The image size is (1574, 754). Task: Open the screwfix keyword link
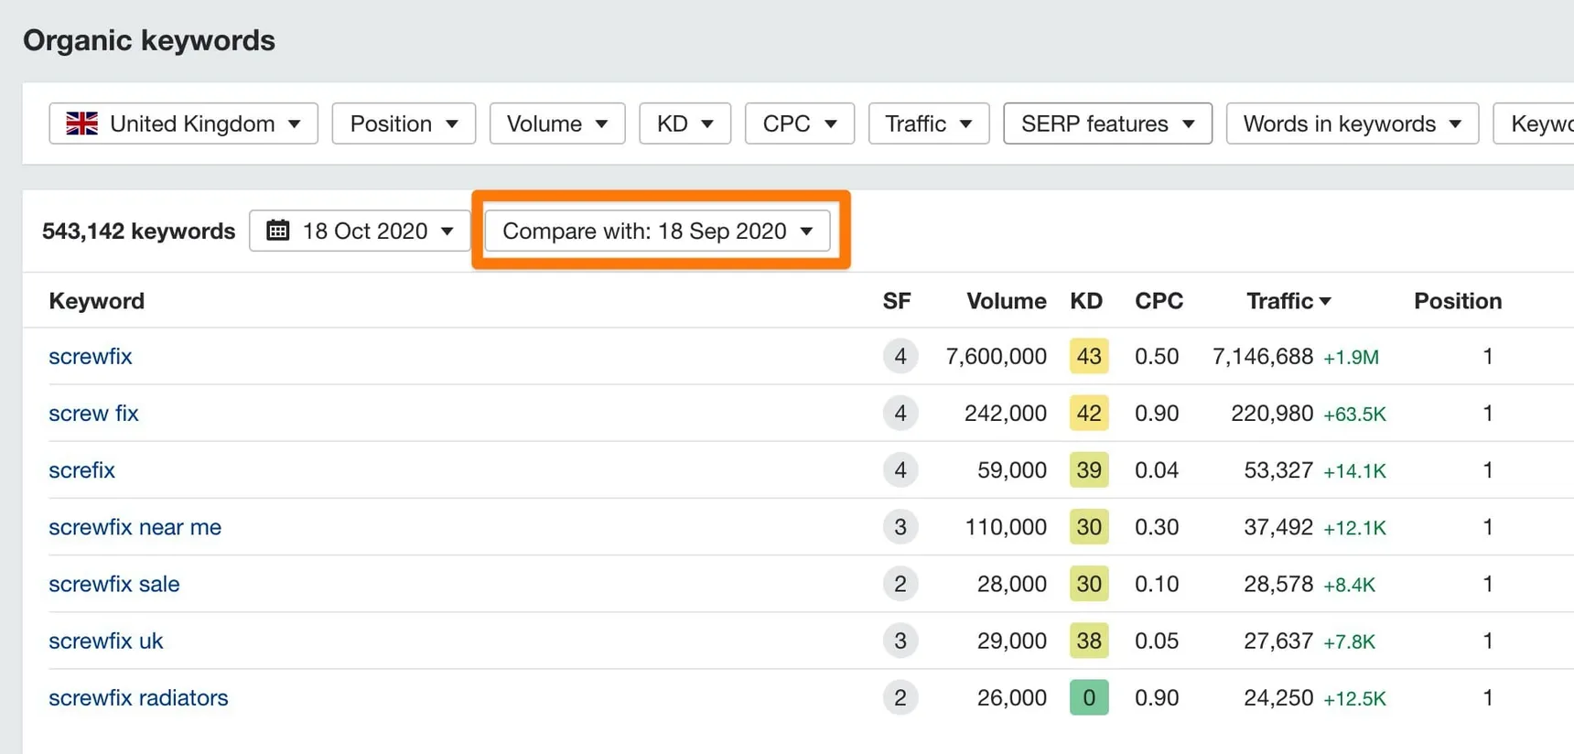(91, 356)
